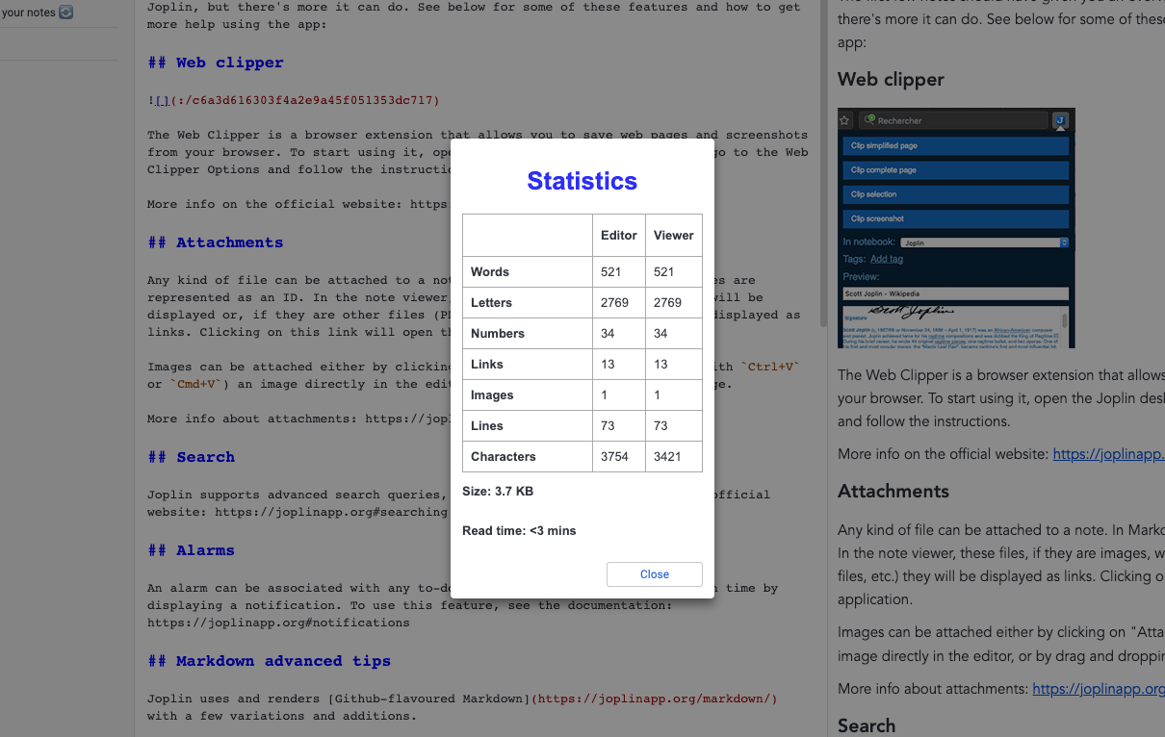Click '## Search' heading in editor
1165x737 pixels.
(192, 457)
